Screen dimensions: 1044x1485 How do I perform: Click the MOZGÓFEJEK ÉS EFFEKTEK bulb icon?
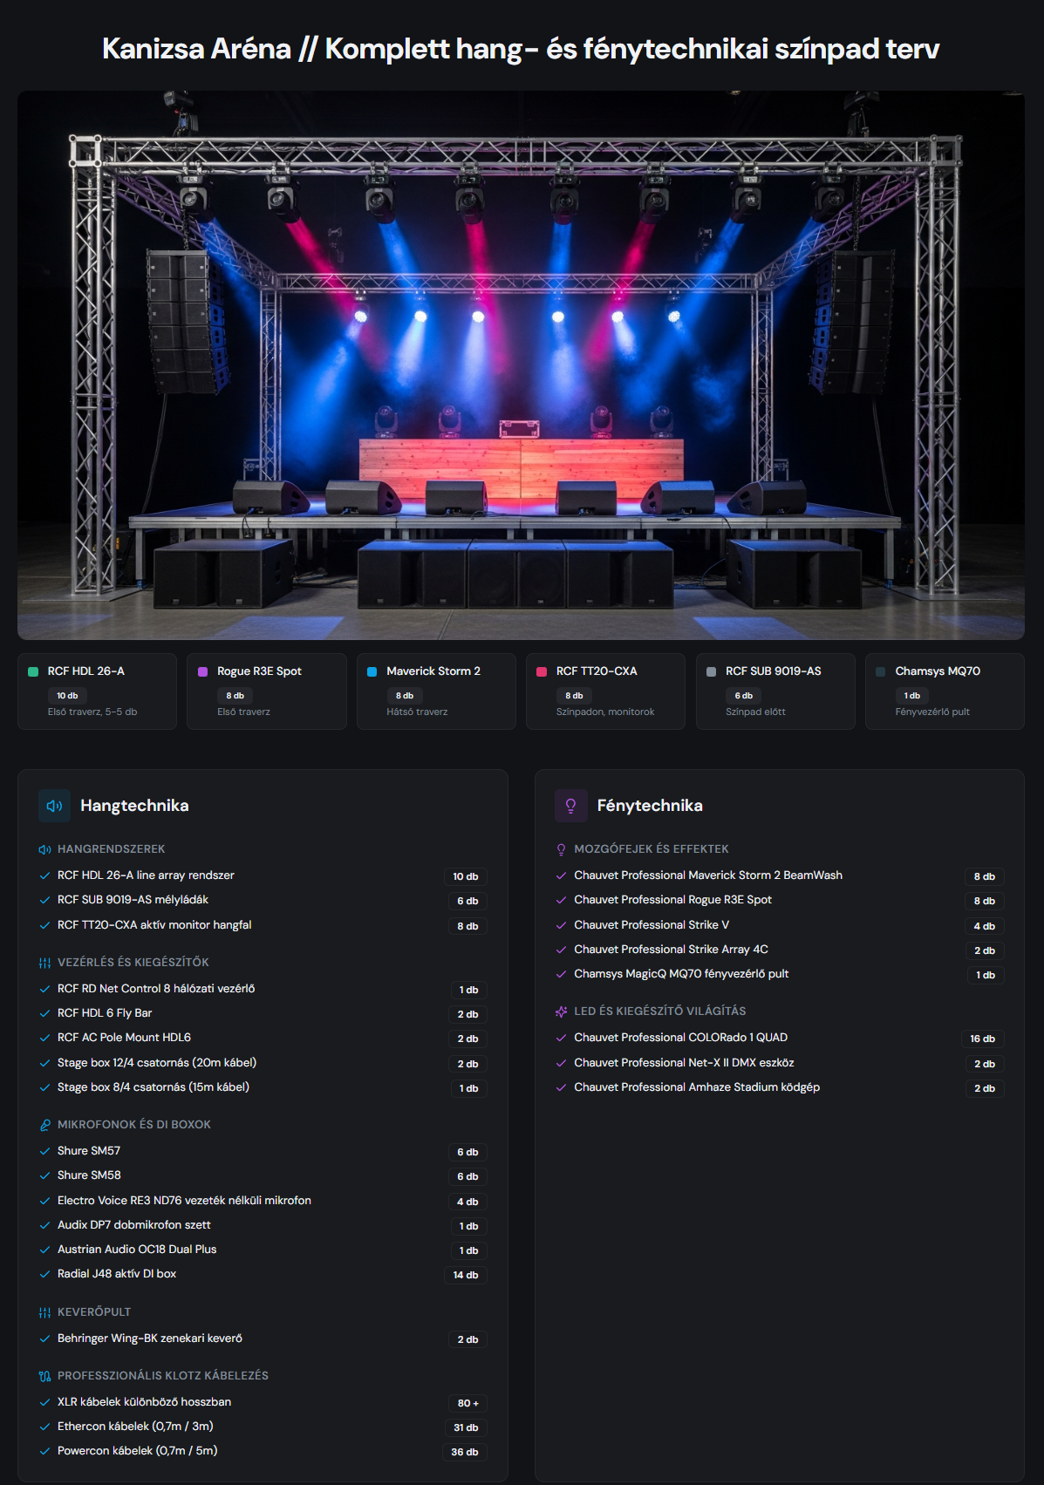tap(561, 849)
